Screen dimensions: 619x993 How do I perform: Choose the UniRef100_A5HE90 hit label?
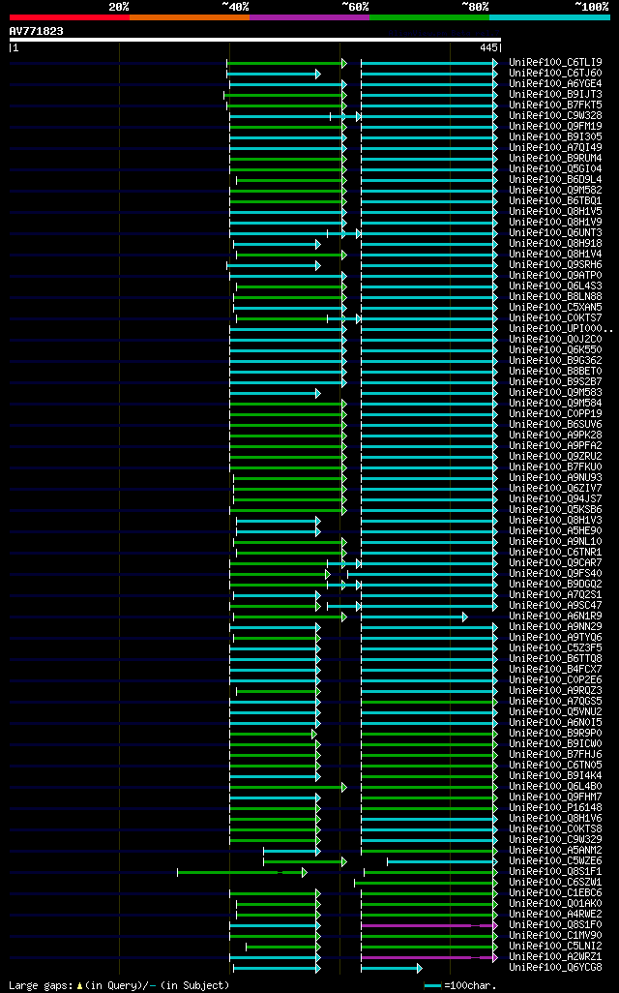click(x=556, y=530)
